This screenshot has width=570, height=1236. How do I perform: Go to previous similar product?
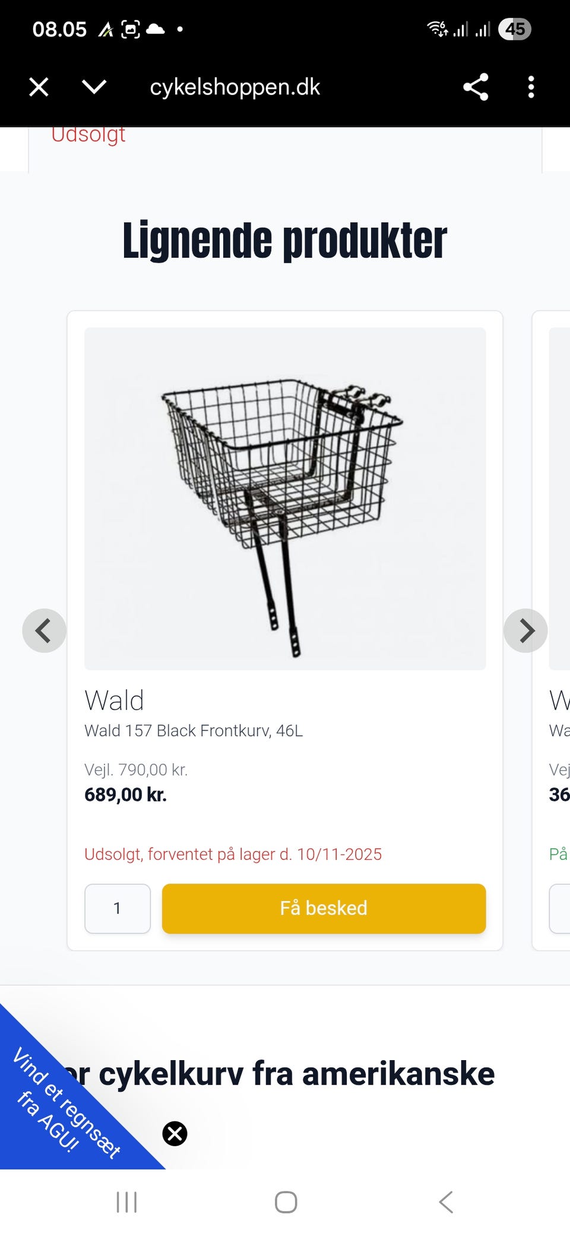coord(44,630)
